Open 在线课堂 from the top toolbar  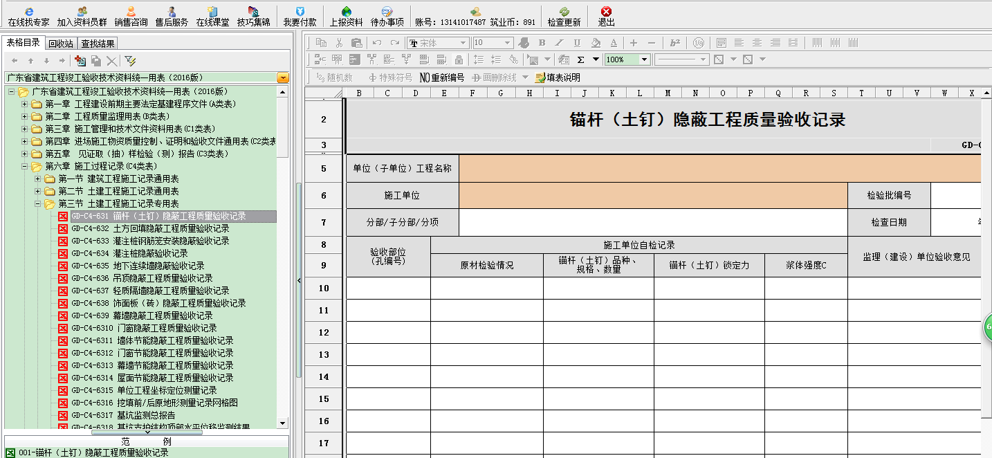point(212,12)
